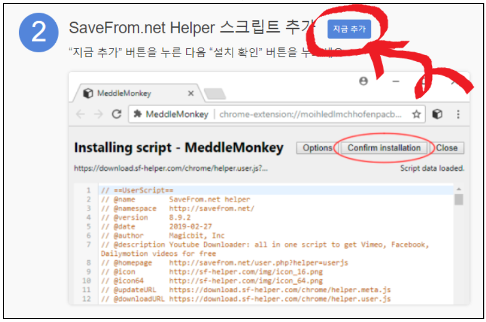
Task: Click the Close button beside Confirm installation
Action: [446, 148]
